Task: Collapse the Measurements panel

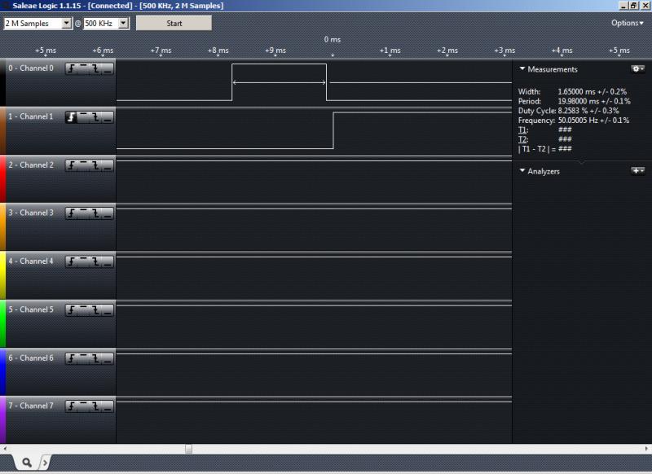Action: pos(522,69)
